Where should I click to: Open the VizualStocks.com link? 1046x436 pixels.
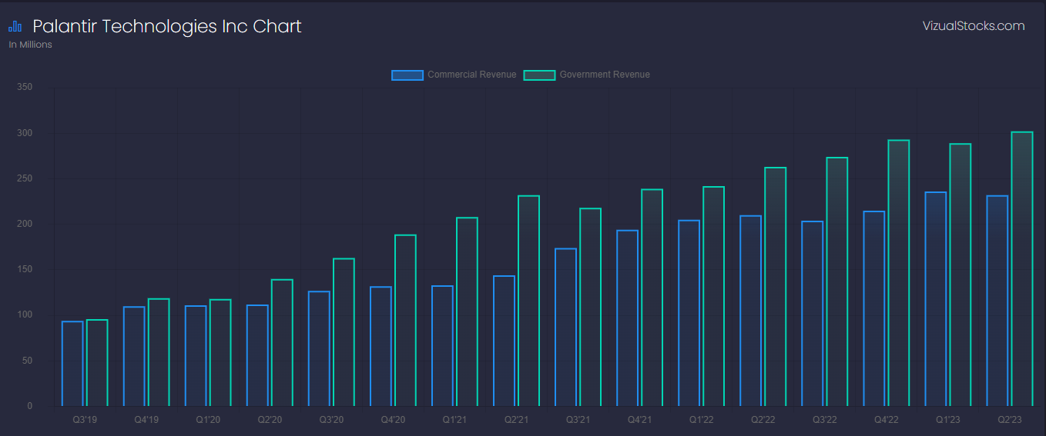[x=974, y=26]
